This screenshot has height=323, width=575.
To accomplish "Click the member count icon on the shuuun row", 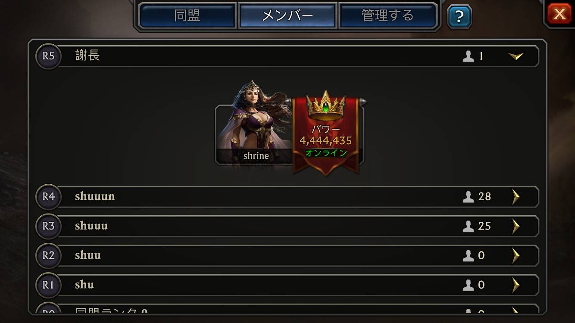I will pos(468,197).
